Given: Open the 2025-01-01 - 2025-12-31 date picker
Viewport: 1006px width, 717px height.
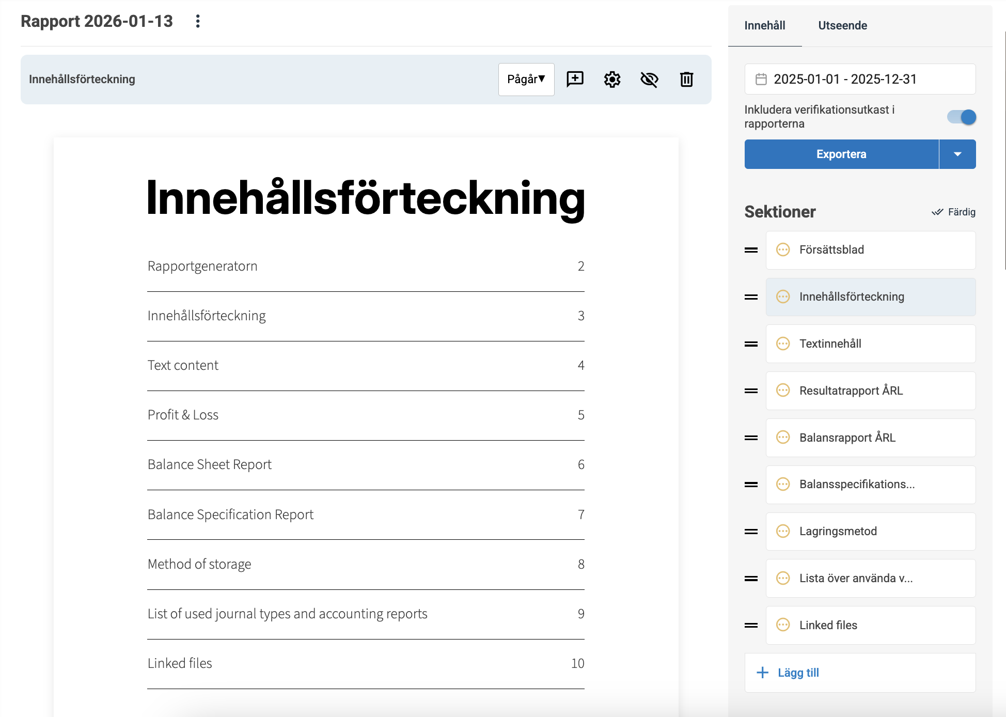Looking at the screenshot, I should tap(860, 79).
